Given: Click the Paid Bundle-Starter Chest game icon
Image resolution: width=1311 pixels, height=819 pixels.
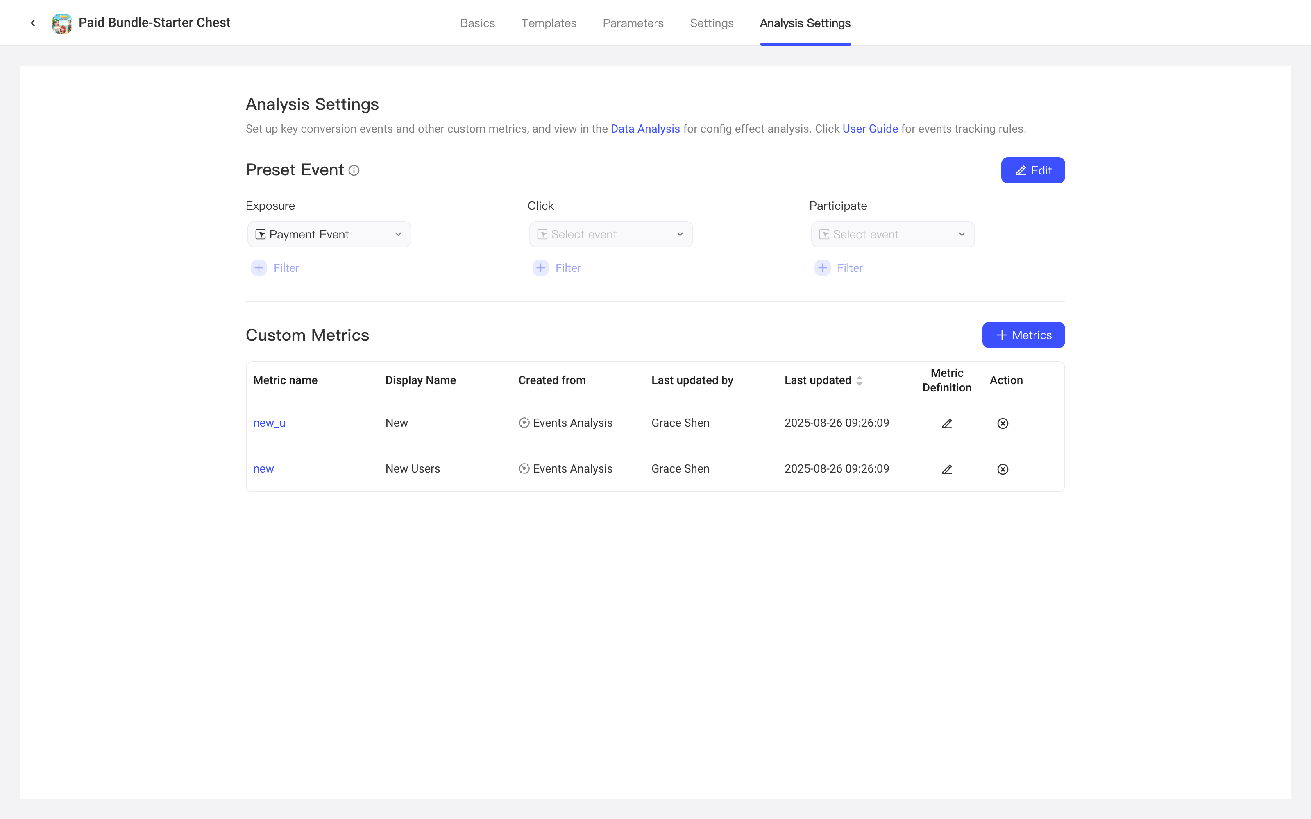Looking at the screenshot, I should (x=62, y=23).
